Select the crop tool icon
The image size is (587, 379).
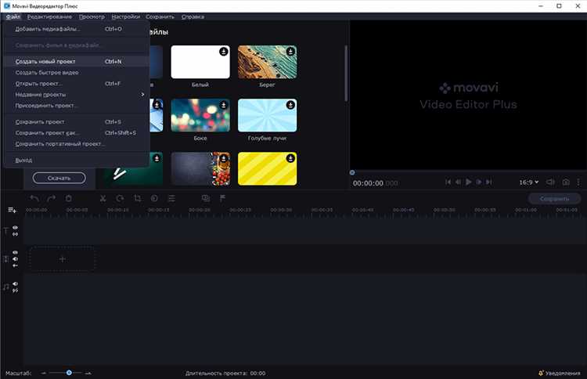tap(138, 198)
